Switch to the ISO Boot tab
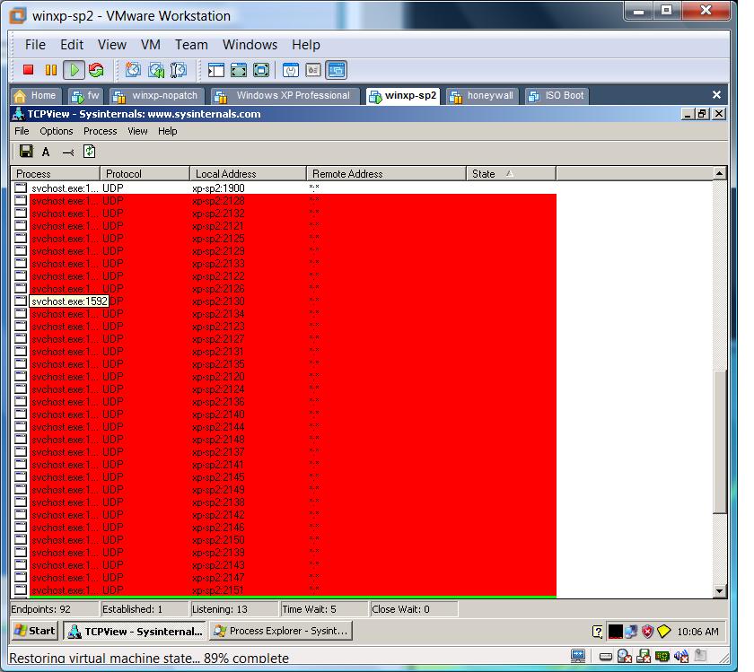754x672 pixels. 557,96
